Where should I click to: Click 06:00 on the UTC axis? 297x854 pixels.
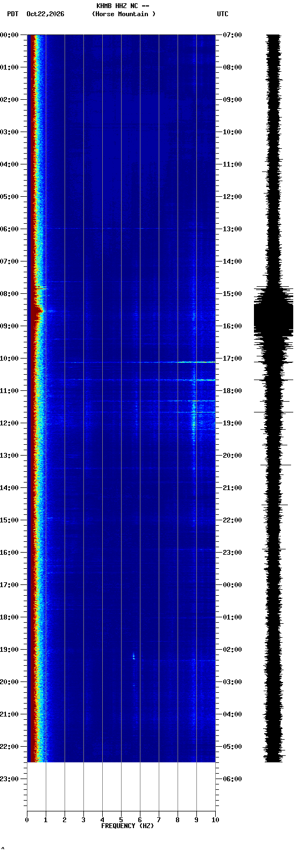pyautogui.click(x=232, y=779)
